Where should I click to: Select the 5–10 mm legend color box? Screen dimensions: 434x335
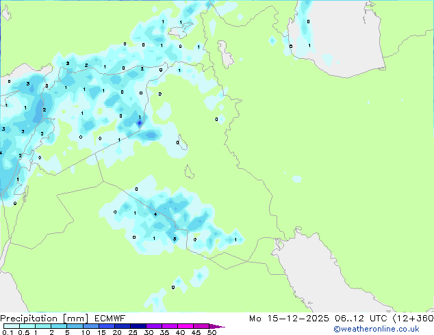tap(75, 326)
